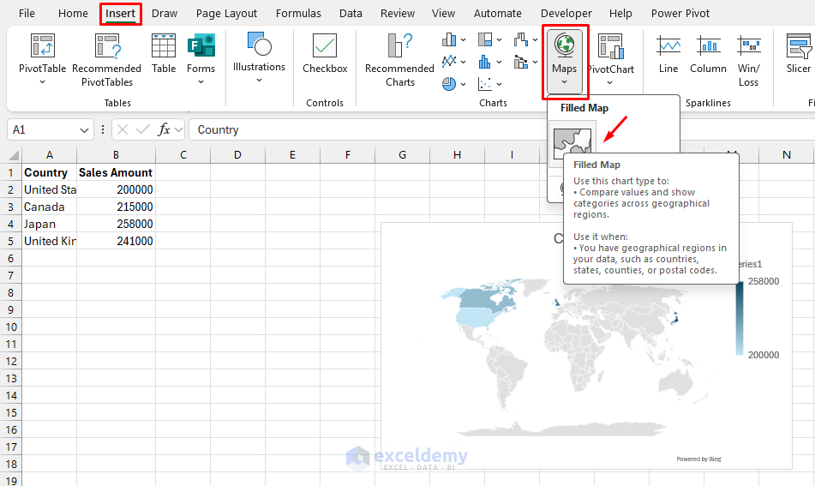
Task: Switch to the Developer tab
Action: pyautogui.click(x=566, y=14)
